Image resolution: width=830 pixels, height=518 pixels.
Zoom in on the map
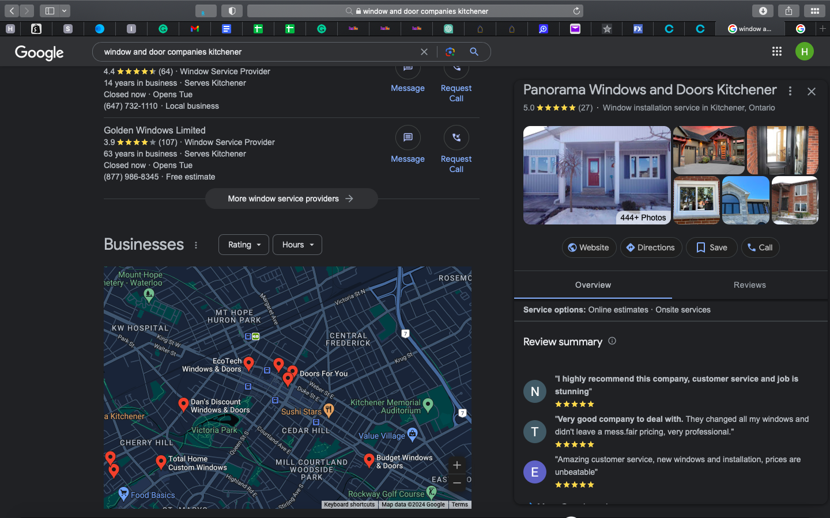coord(457,465)
